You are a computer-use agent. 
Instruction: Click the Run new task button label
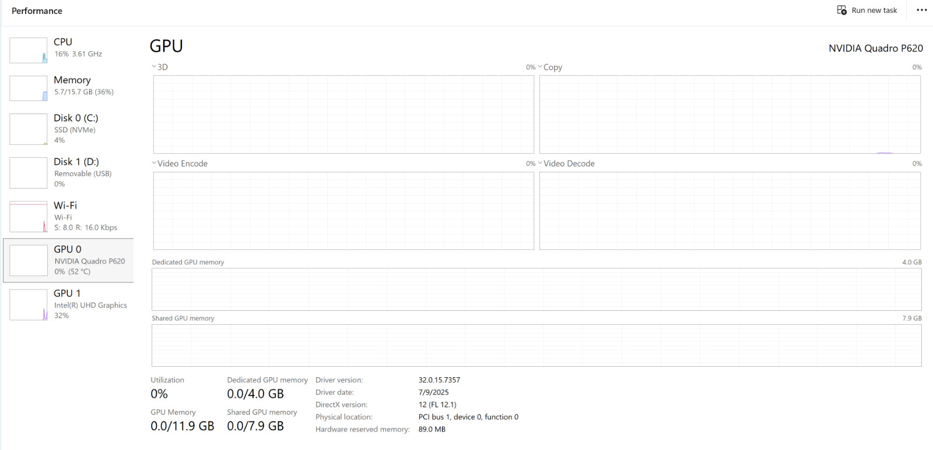point(874,10)
